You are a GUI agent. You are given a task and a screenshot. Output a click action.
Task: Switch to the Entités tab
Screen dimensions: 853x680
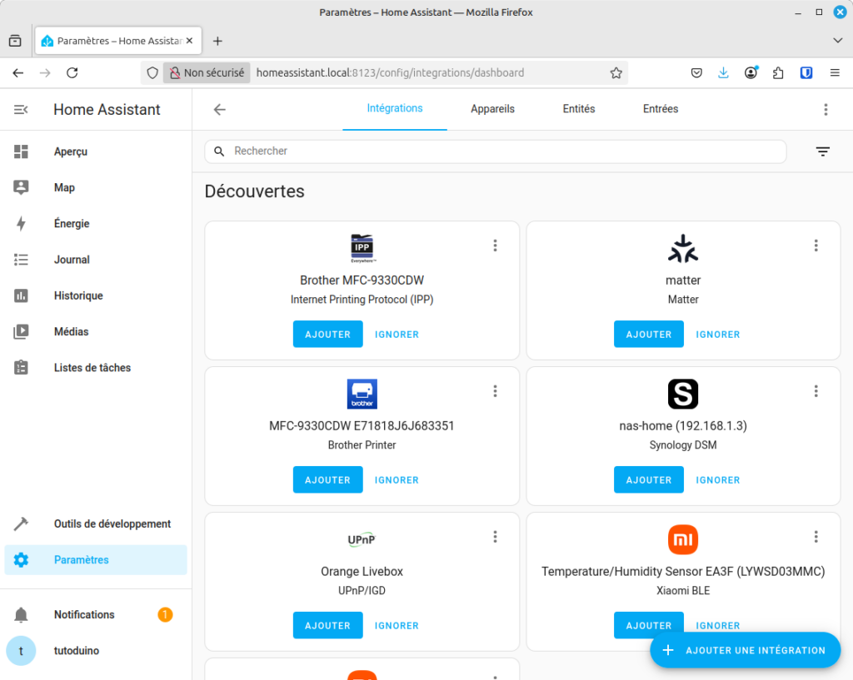pyautogui.click(x=579, y=109)
